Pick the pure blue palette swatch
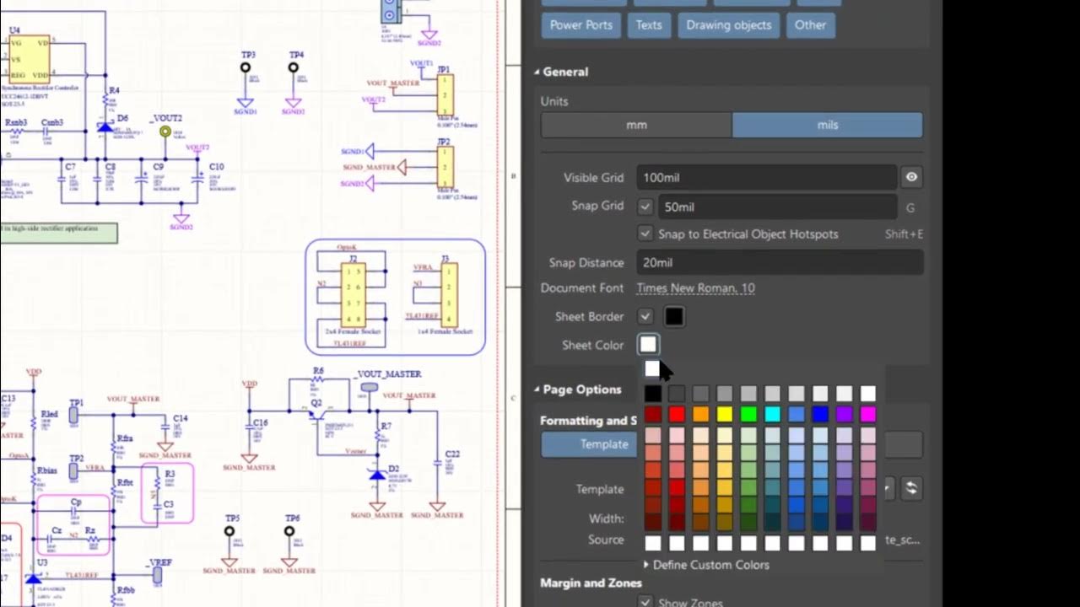The height and width of the screenshot is (607, 1080). (x=820, y=414)
